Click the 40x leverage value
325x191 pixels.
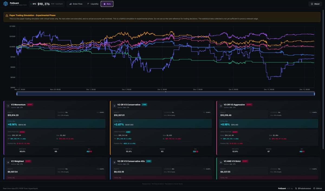[x=173, y=169]
